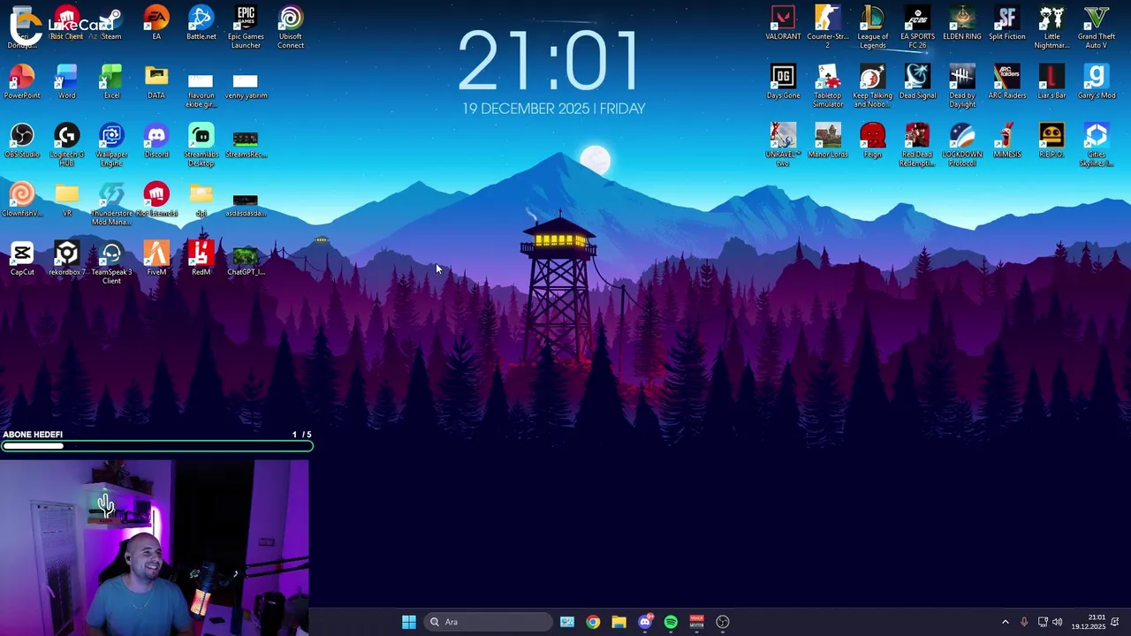Select the PowerPoint desktop icon
1131x636 pixels.
click(22, 82)
